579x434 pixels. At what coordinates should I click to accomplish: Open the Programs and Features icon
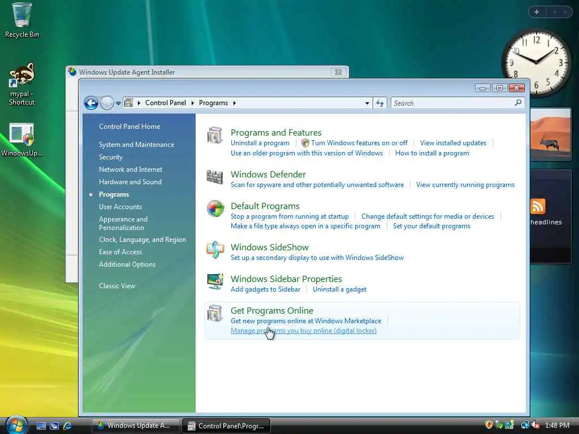pos(214,135)
